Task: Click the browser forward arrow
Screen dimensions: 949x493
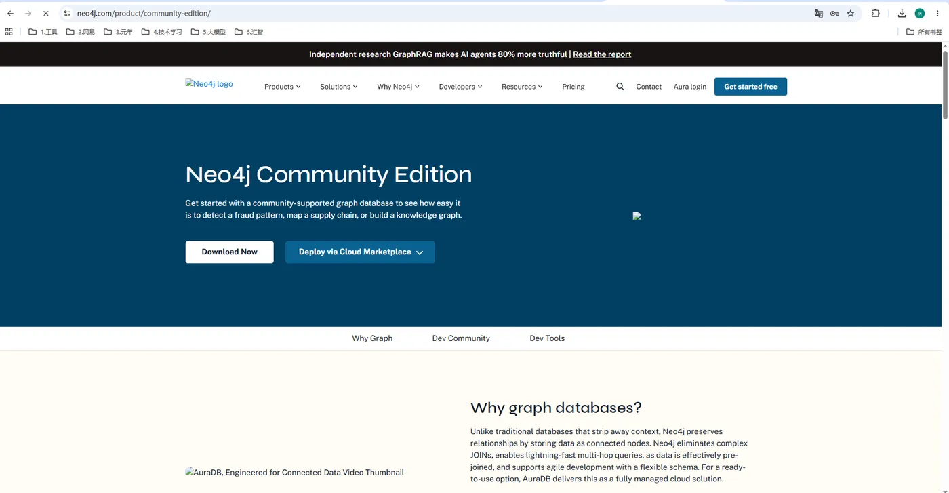Action: pos(28,13)
